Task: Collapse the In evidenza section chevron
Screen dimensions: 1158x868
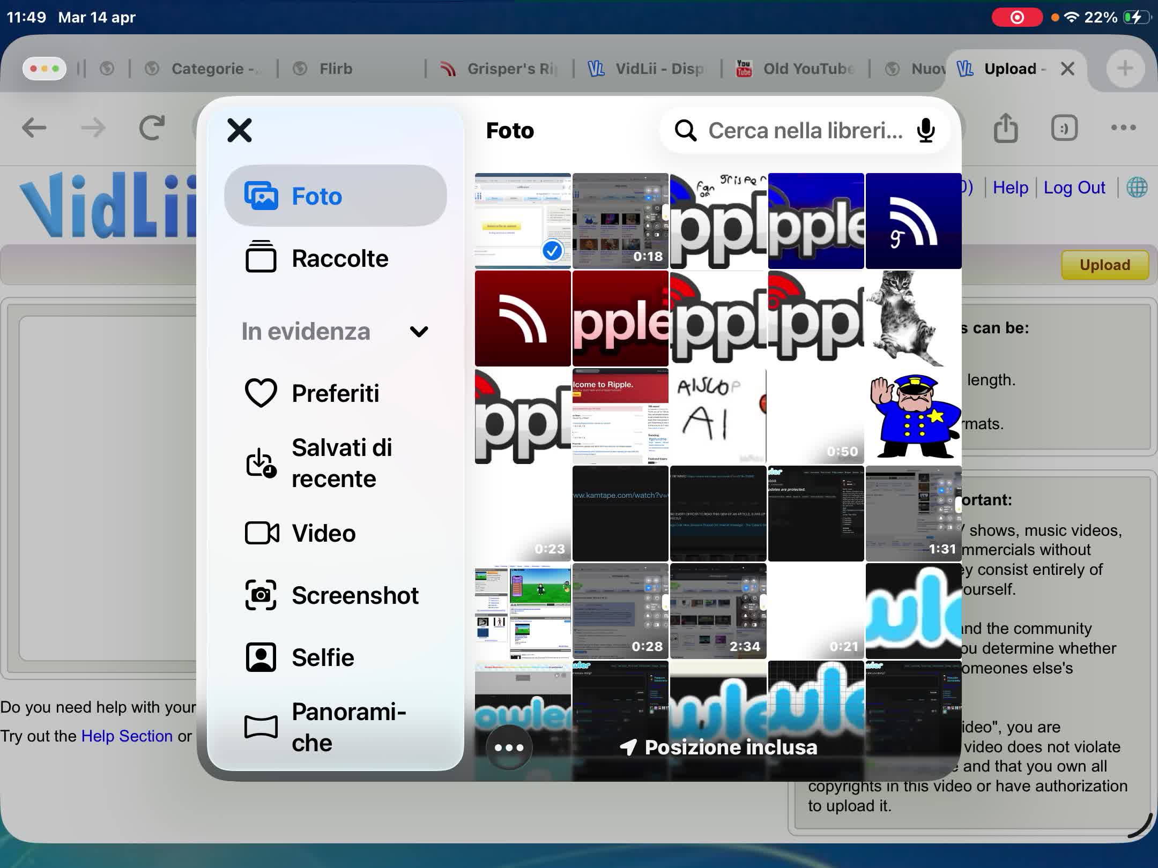Action: [419, 332]
